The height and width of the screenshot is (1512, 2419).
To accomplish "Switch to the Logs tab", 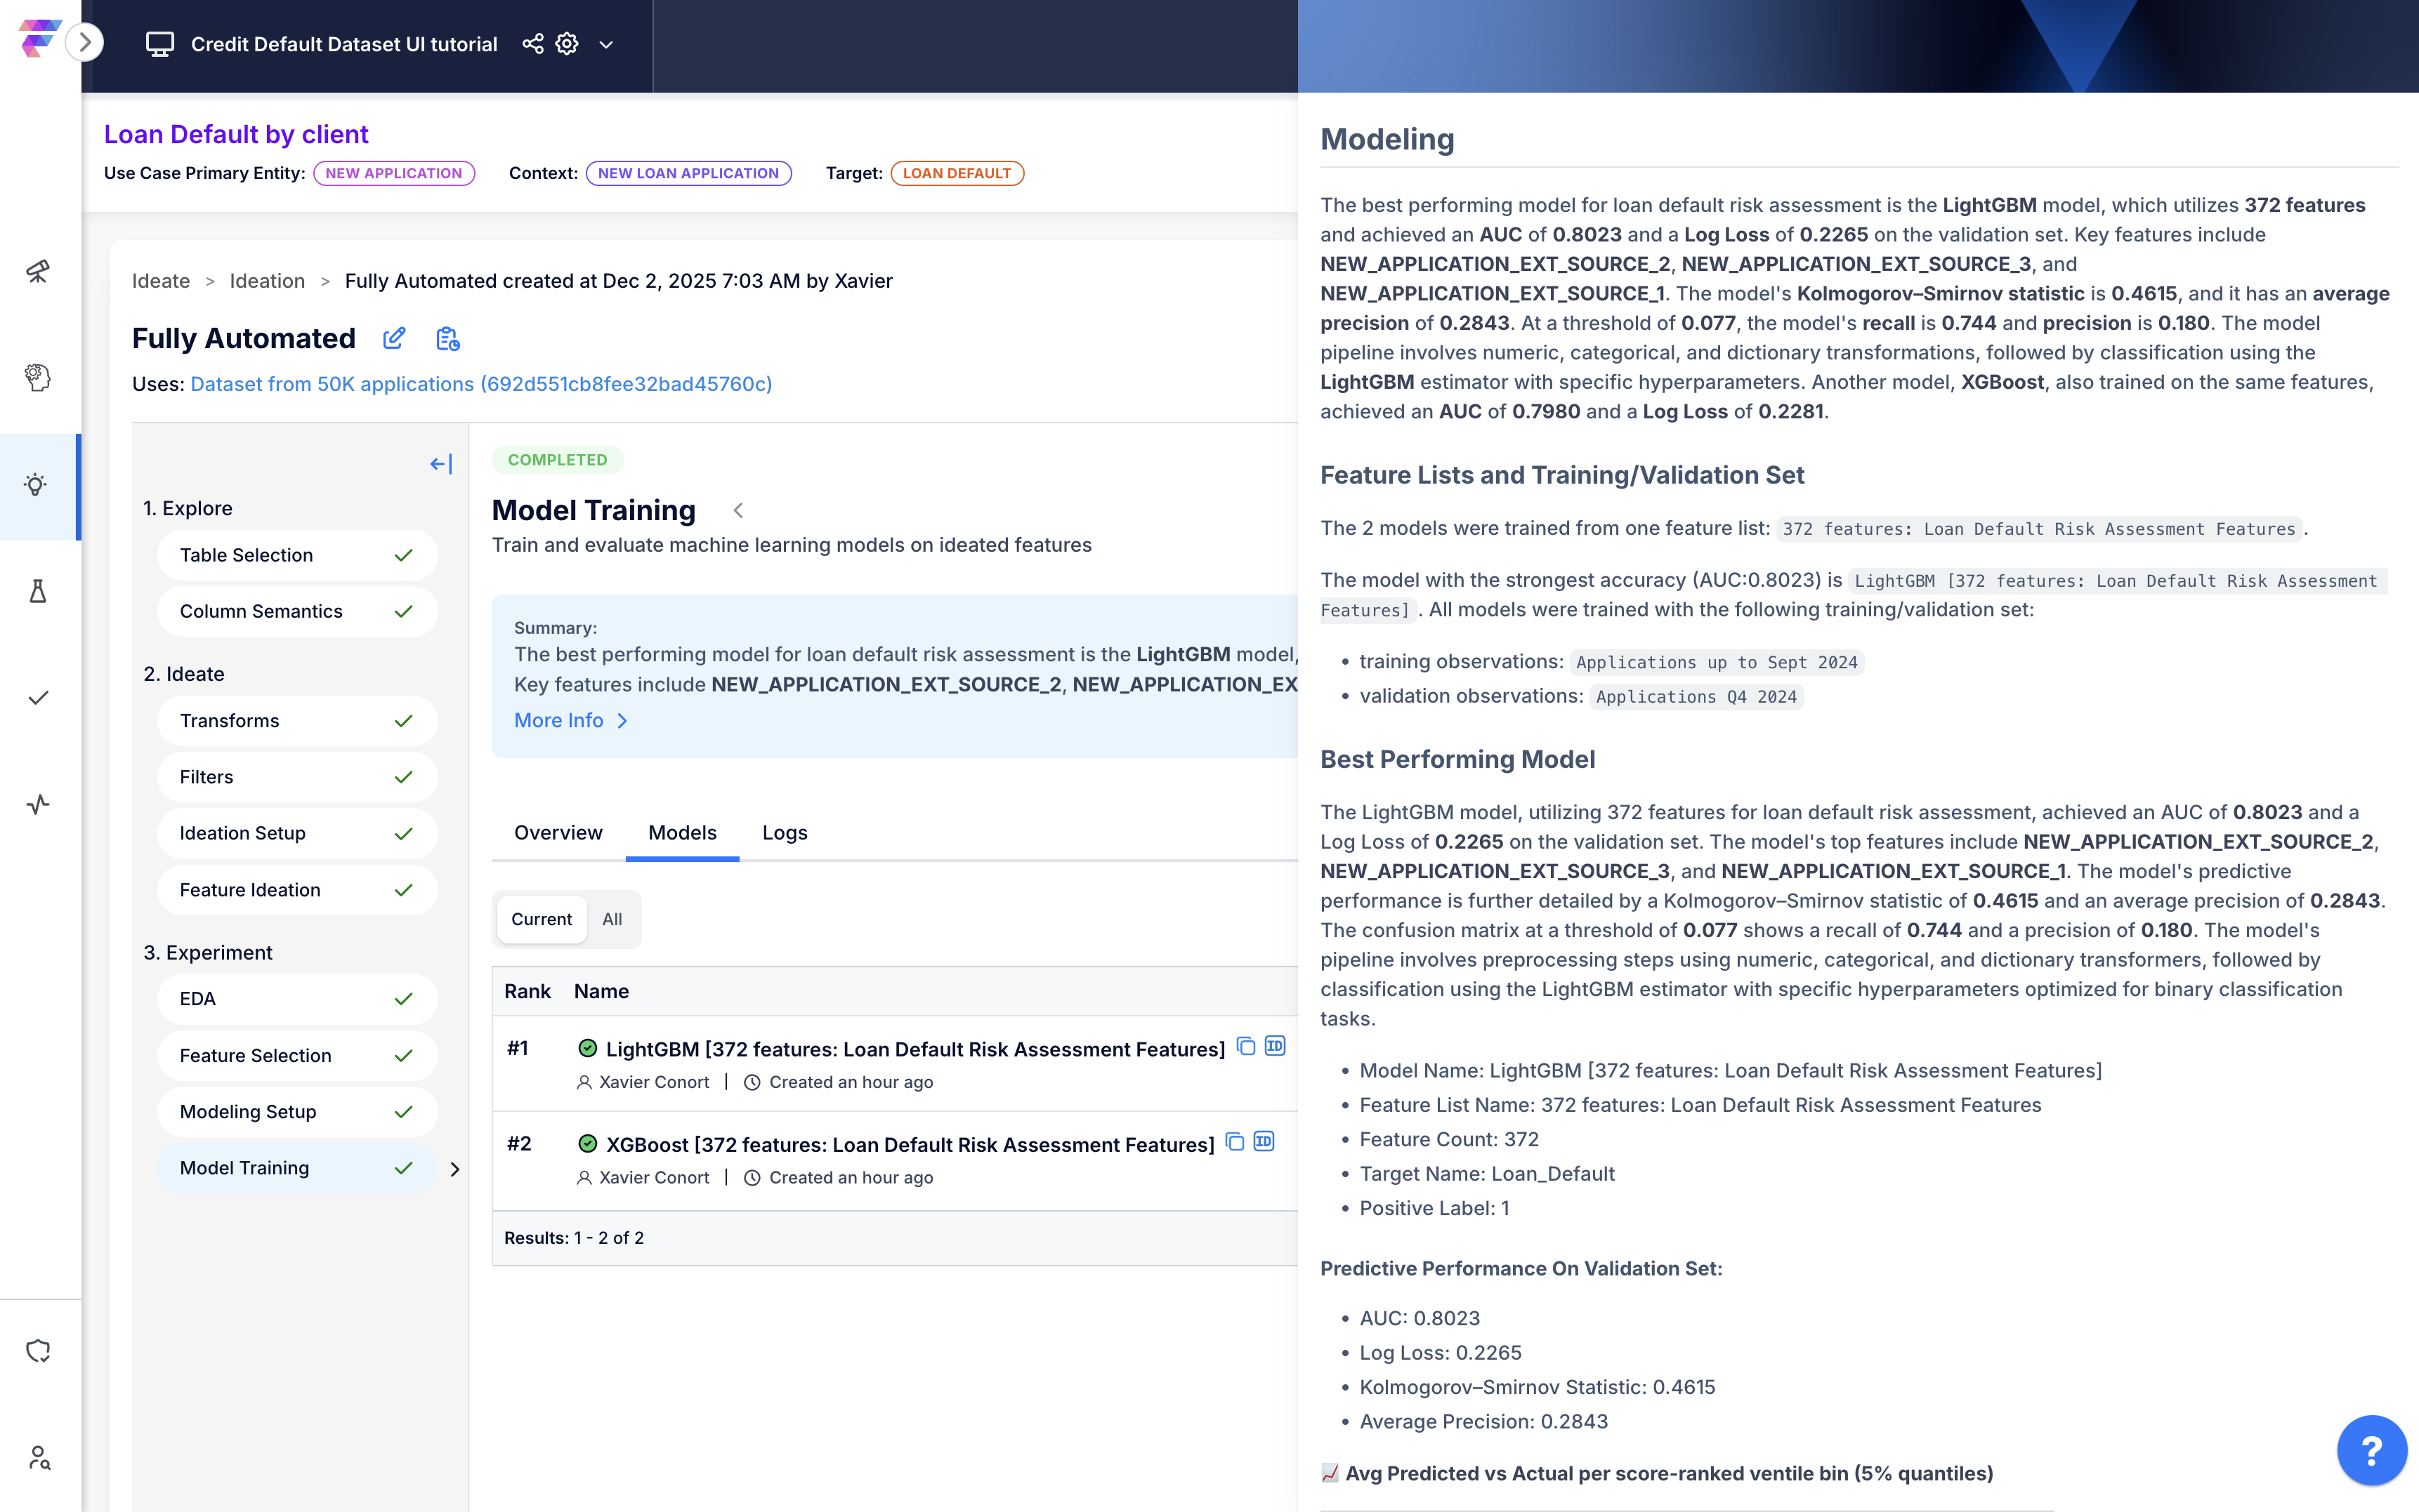I will click(x=785, y=833).
